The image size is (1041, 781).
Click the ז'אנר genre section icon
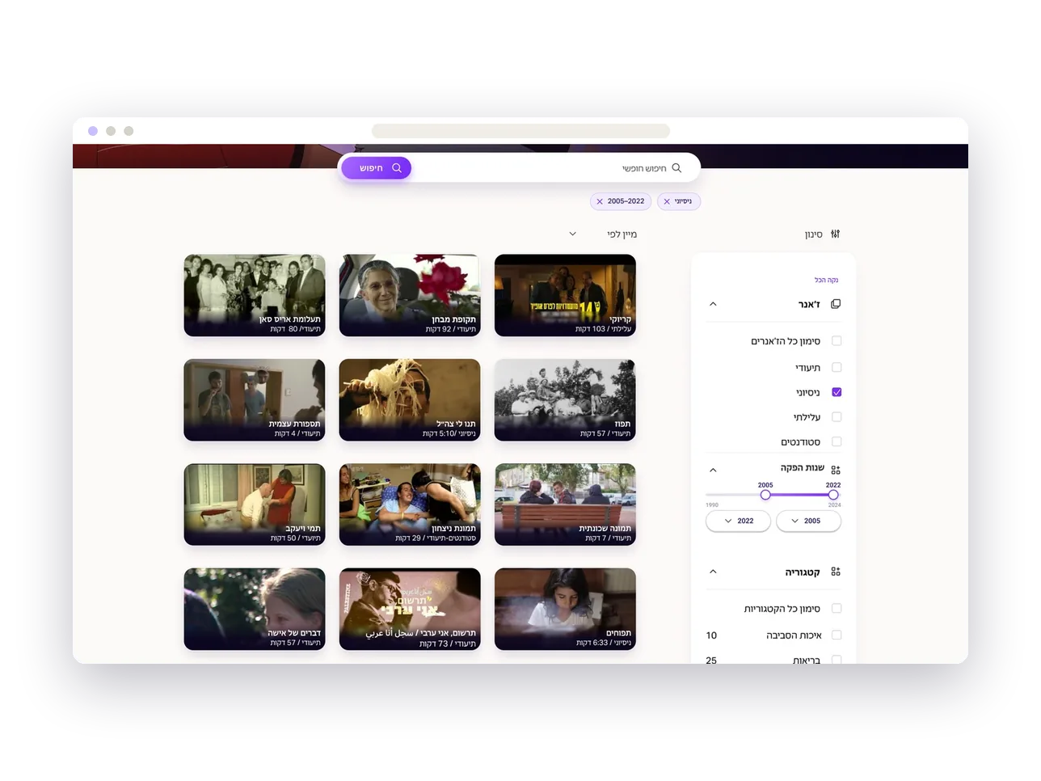tap(836, 304)
